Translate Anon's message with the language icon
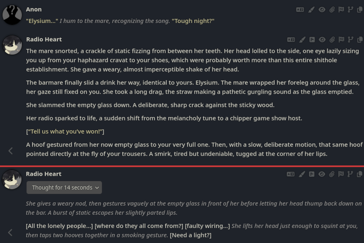This screenshot has width=364, height=243. 300,9
